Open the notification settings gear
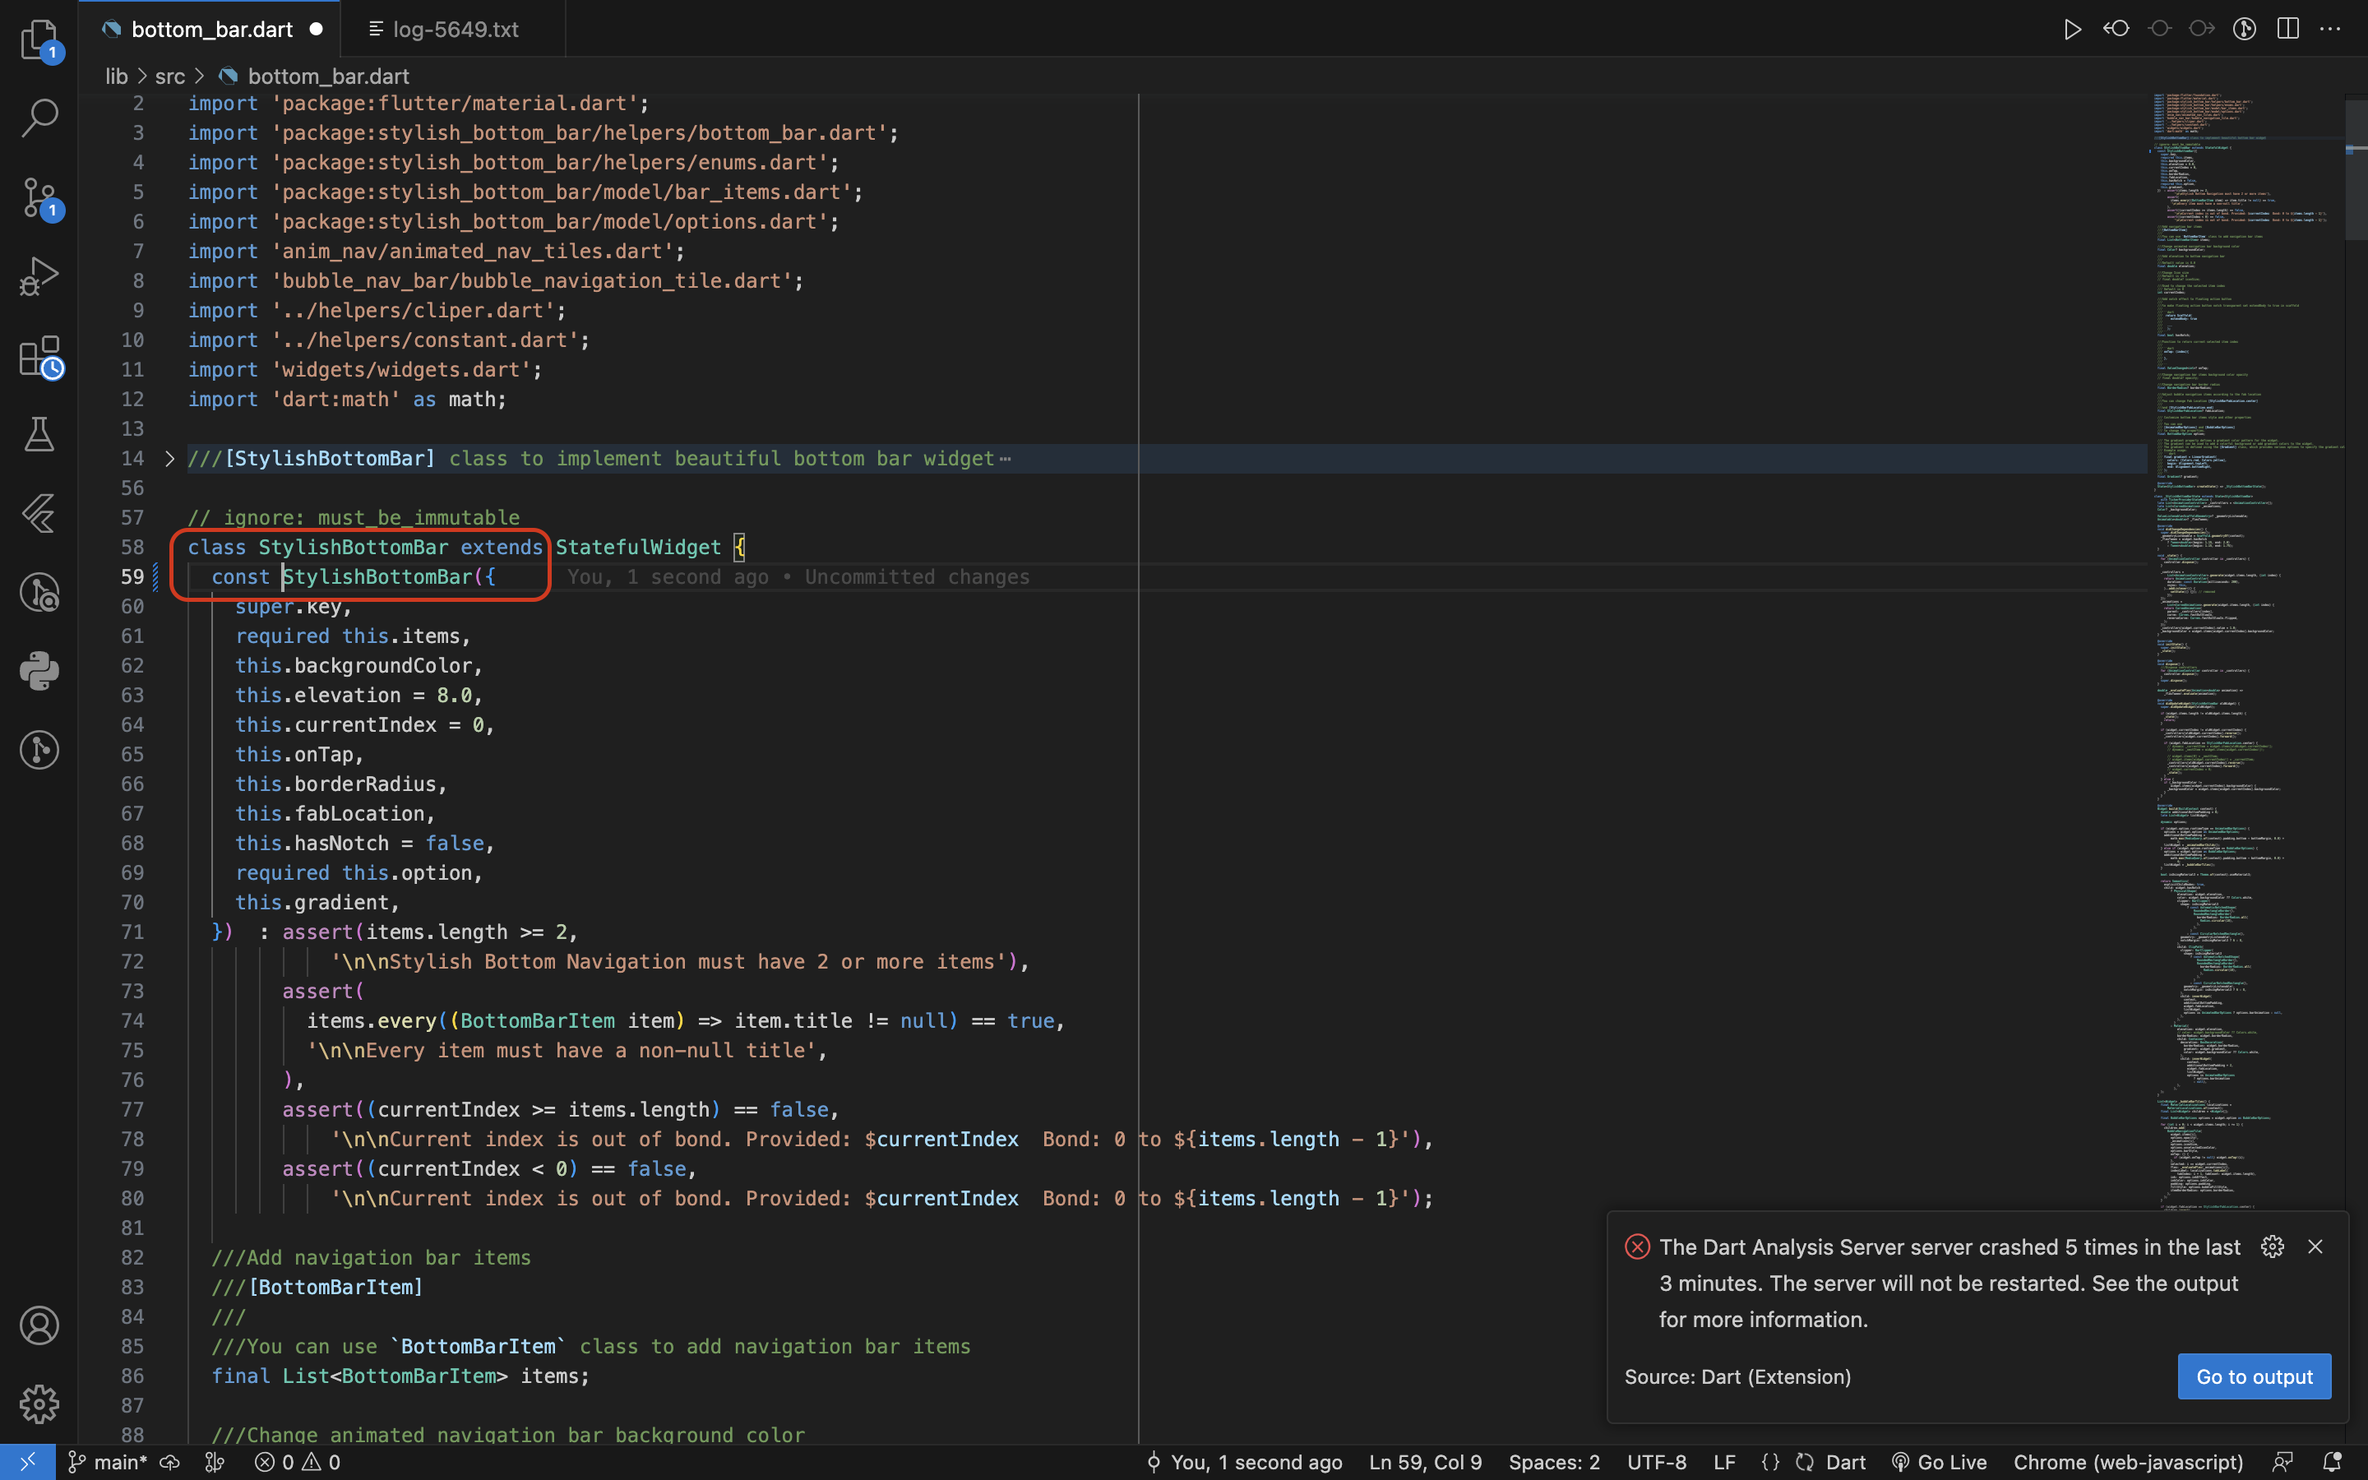Screen dimensions: 2368x1480 coord(2272,1247)
